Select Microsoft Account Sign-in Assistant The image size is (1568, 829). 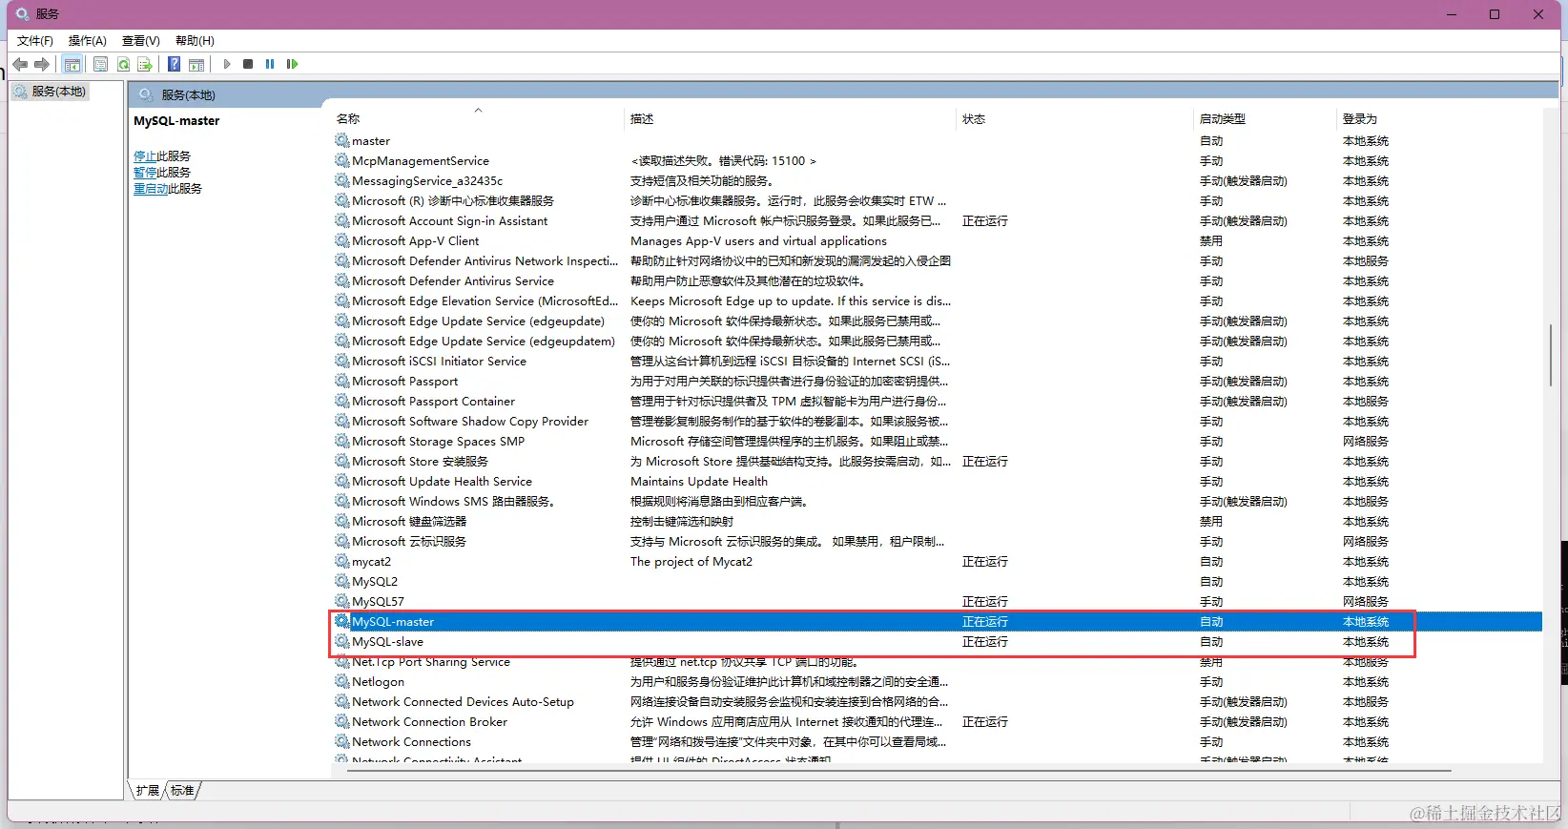coord(449,220)
